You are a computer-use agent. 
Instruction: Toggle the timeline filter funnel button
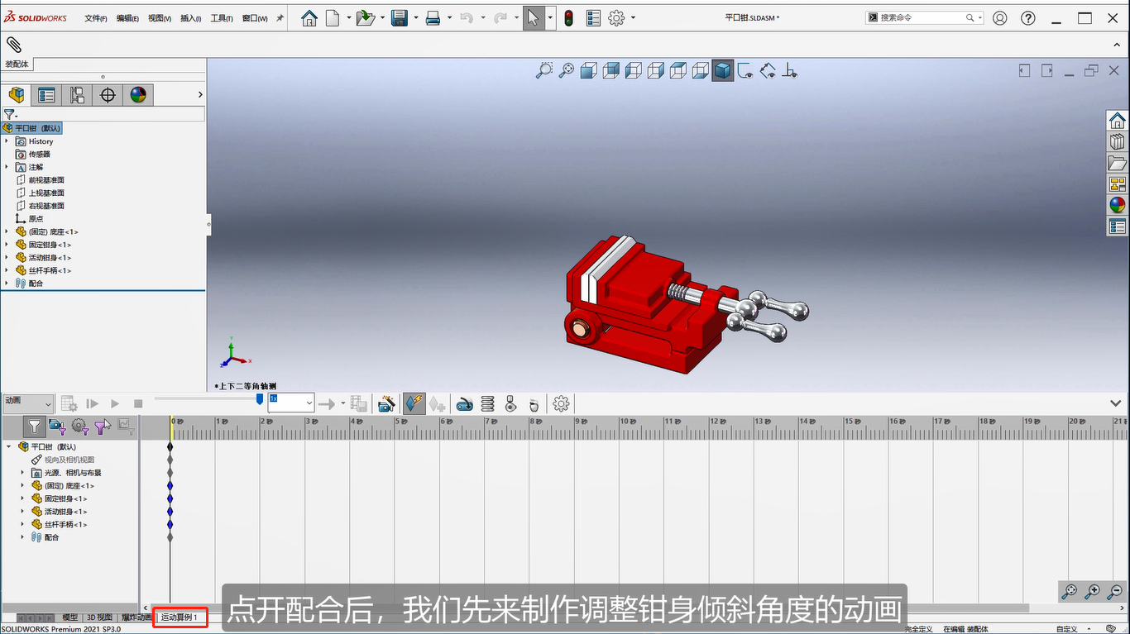pos(34,427)
